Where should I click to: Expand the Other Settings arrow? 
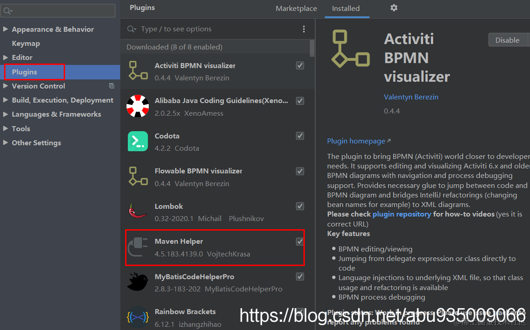[5, 143]
